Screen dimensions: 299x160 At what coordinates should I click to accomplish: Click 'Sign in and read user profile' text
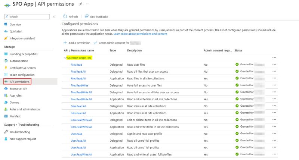coord(145,134)
